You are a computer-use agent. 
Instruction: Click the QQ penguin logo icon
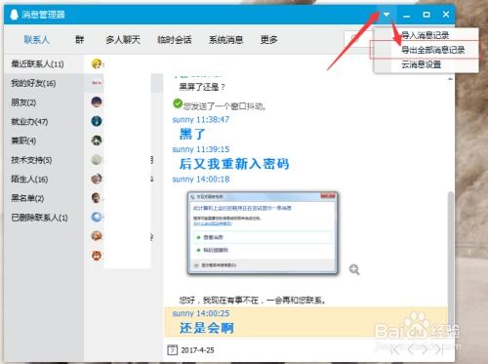pos(14,15)
